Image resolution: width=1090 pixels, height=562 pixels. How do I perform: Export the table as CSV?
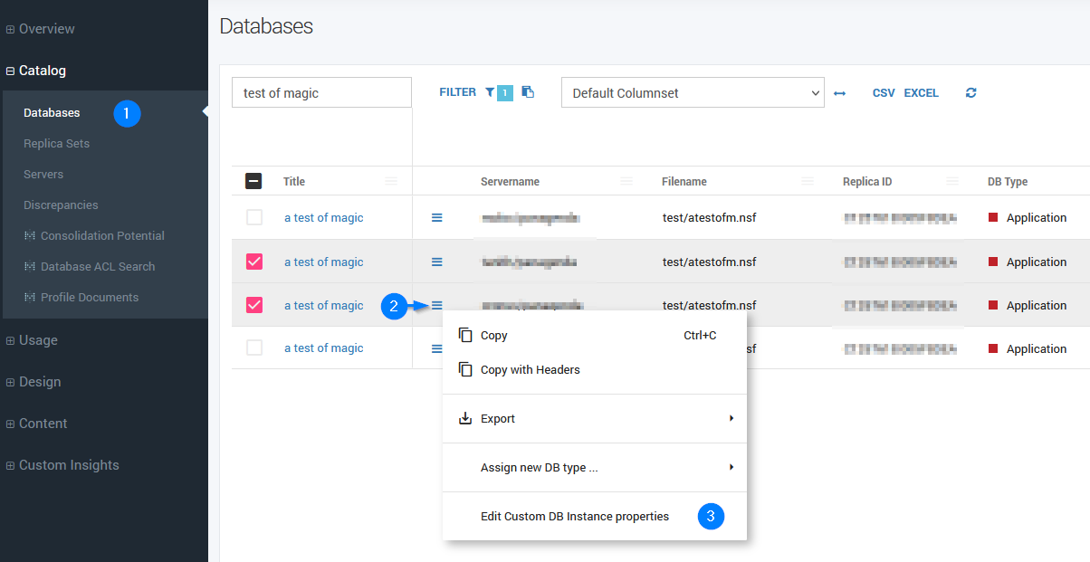(x=884, y=93)
